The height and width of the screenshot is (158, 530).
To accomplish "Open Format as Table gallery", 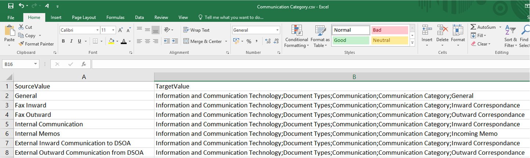I will [320, 36].
